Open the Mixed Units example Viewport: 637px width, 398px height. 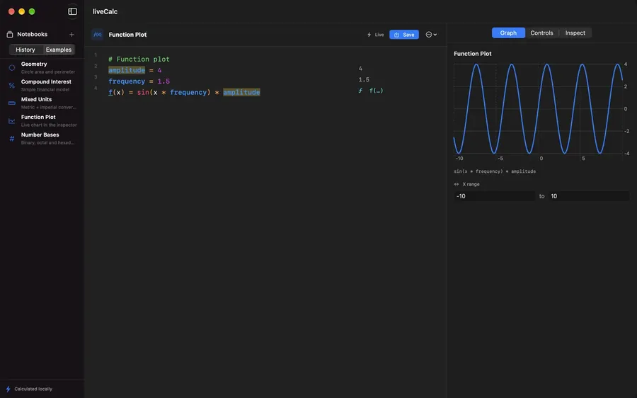click(x=42, y=103)
